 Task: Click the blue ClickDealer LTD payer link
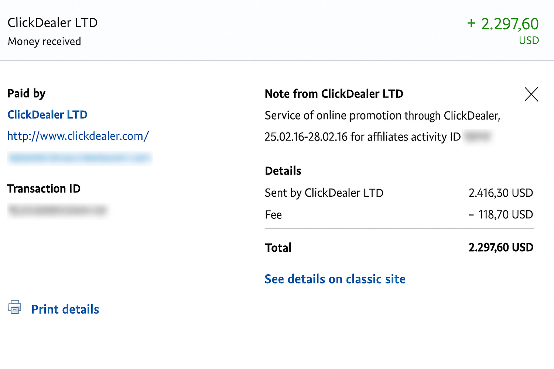click(47, 115)
